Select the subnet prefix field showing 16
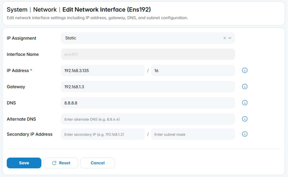This screenshot has height=177, width=288. point(193,70)
